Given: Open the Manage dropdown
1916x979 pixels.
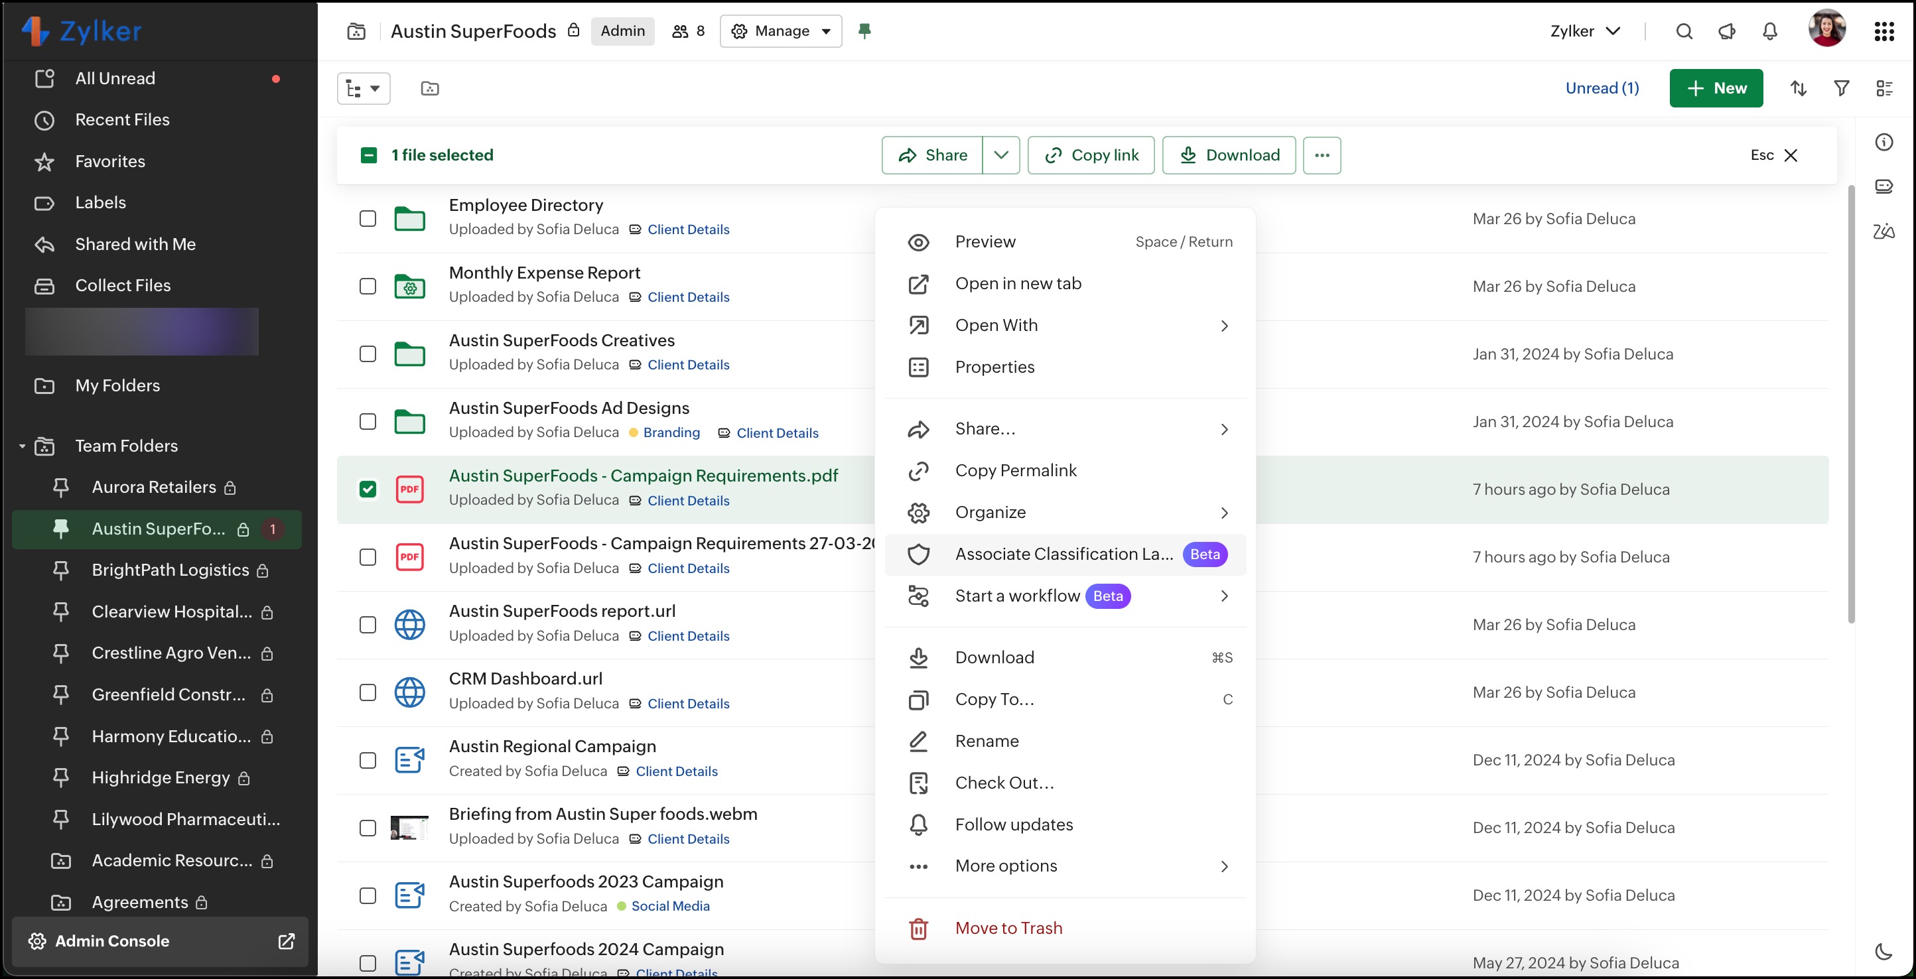Looking at the screenshot, I should point(781,31).
